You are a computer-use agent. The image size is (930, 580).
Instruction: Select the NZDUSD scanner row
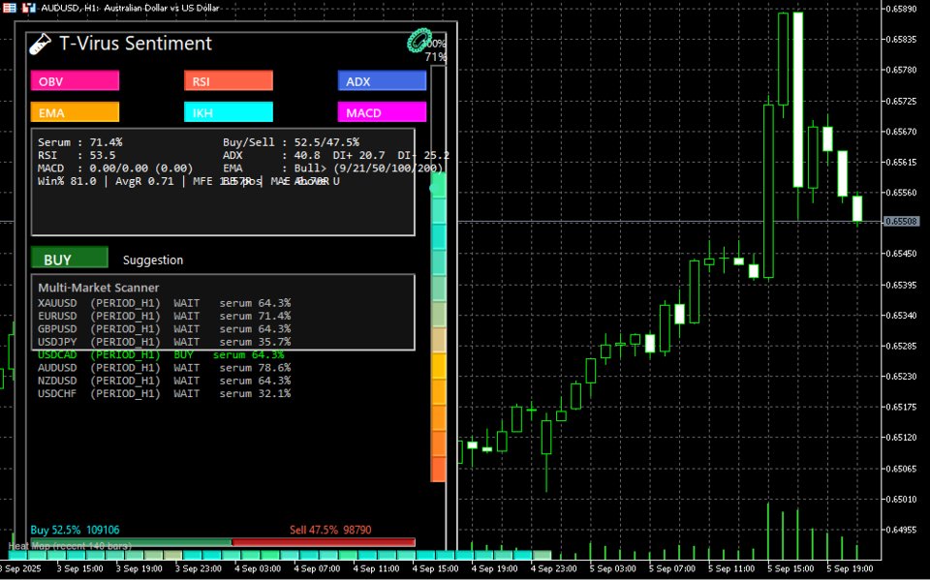pos(165,381)
